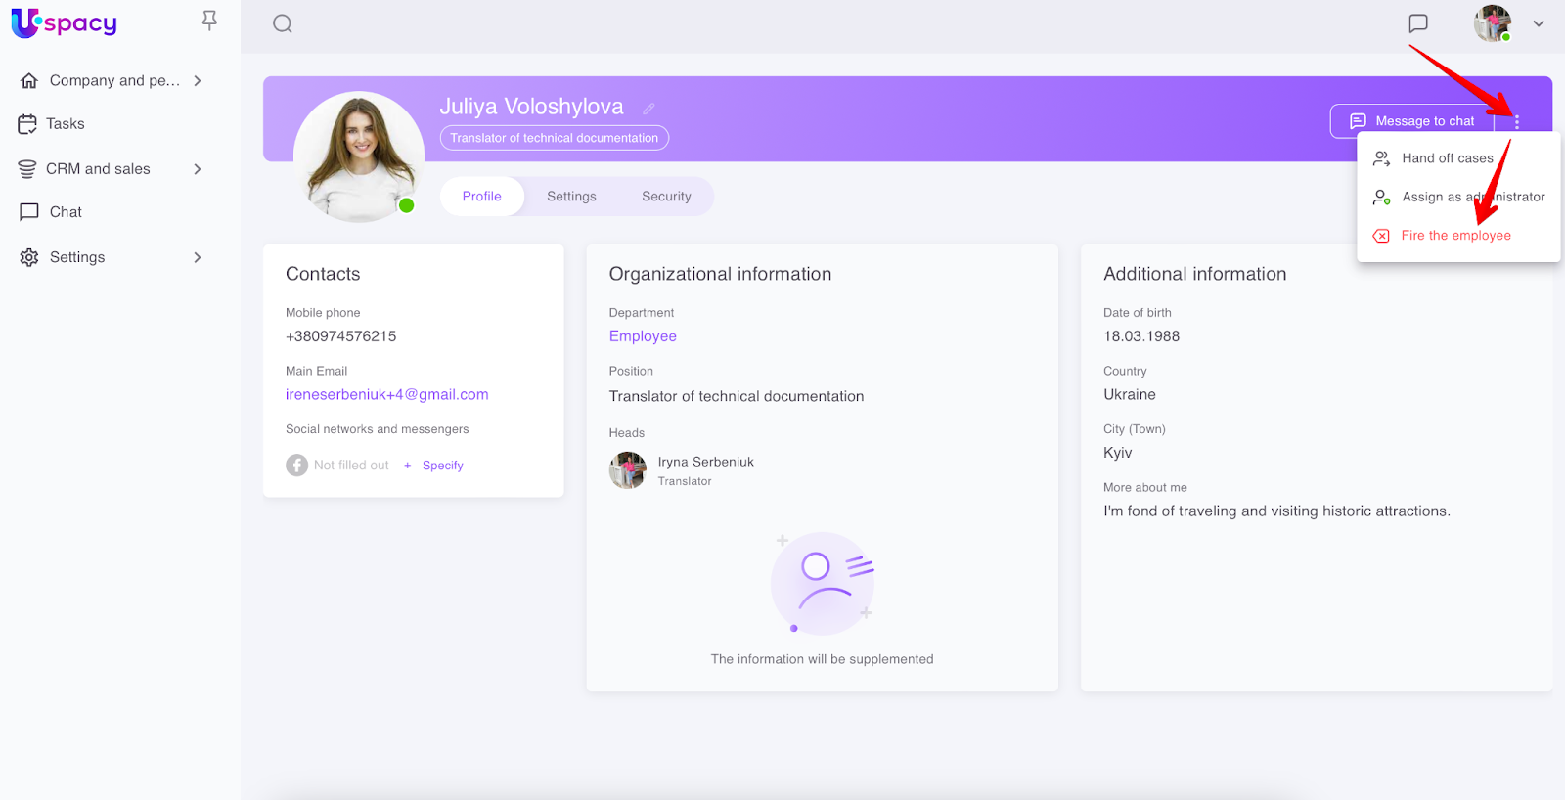Viewport: 1565px width, 800px height.
Task: Select Fire the employee option
Action: [x=1455, y=236]
